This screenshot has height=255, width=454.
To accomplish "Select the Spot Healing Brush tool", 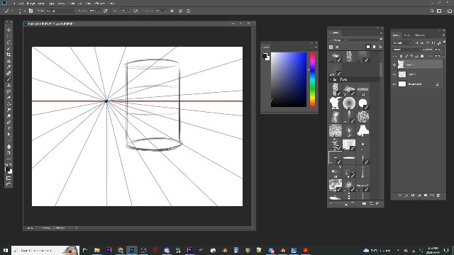I will pos(9,73).
